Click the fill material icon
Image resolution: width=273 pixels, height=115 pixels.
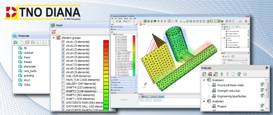[x=21, y=48]
